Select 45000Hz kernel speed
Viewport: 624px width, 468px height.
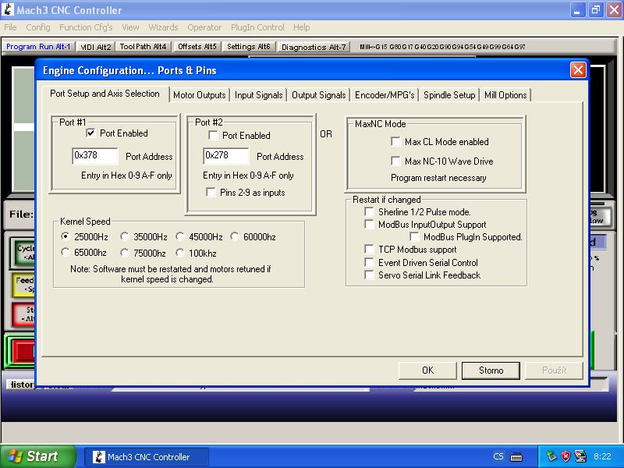coord(181,237)
